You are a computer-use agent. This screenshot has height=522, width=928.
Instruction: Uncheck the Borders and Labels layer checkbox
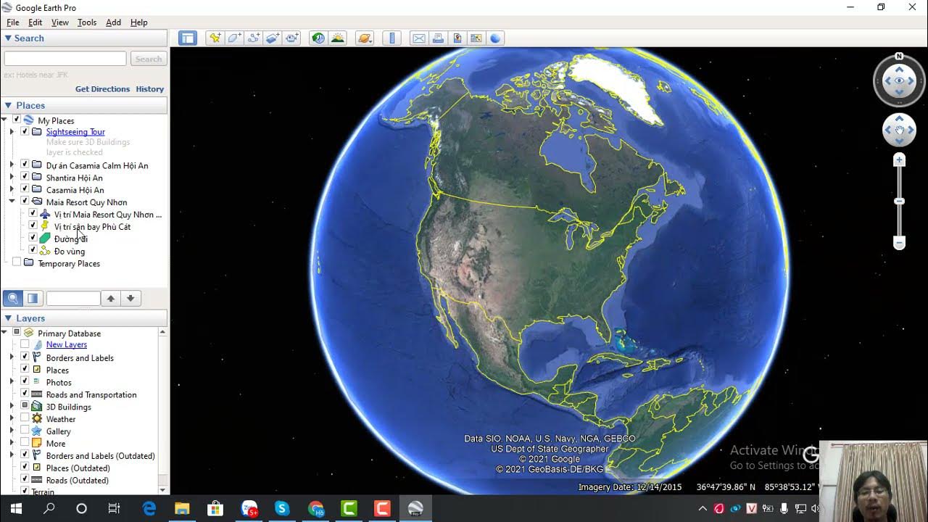[25, 357]
